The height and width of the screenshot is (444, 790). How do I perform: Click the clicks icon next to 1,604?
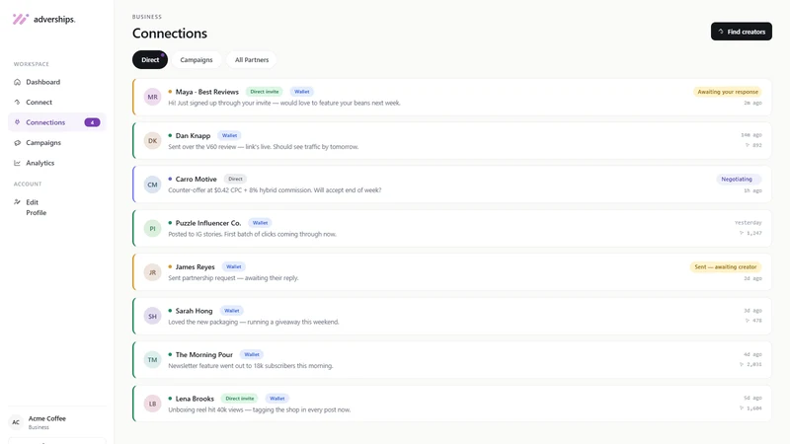742,408
